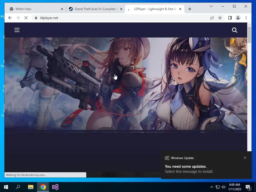This screenshot has width=256, height=192.
Task: Open Chrome's three-dot menu
Action: point(246,18)
